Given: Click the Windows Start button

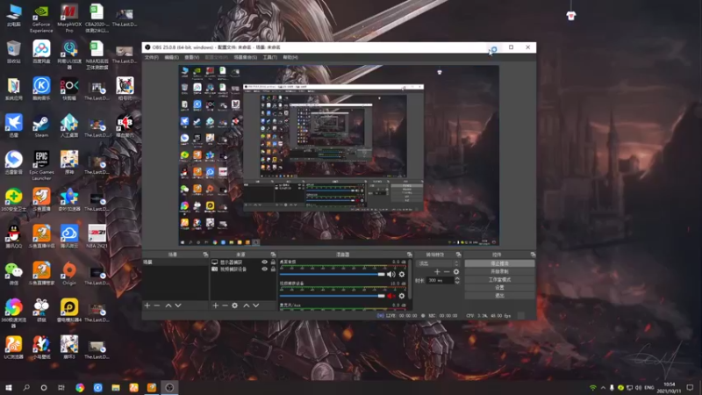Looking at the screenshot, I should (8, 387).
